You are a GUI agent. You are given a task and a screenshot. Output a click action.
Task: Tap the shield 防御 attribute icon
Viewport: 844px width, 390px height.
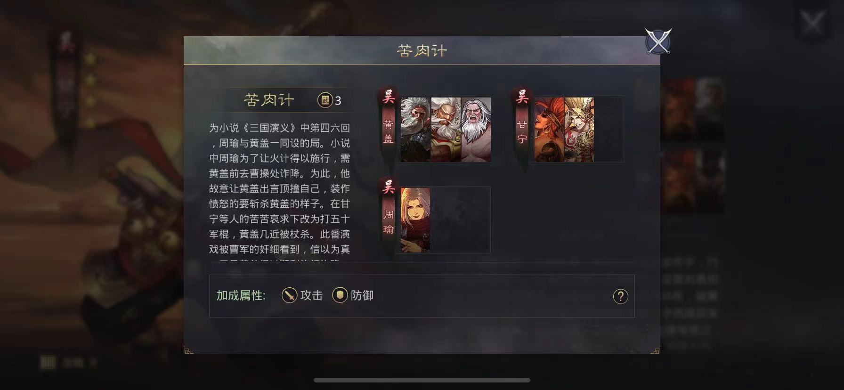pos(340,295)
